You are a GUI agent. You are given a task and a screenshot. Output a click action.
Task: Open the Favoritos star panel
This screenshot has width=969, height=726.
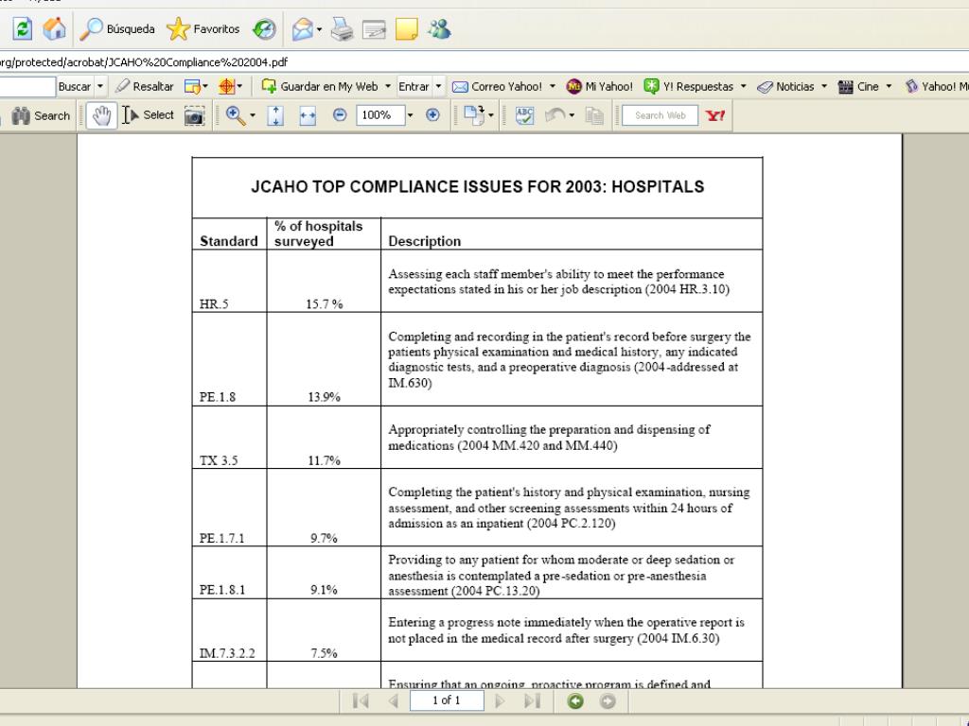[203, 28]
